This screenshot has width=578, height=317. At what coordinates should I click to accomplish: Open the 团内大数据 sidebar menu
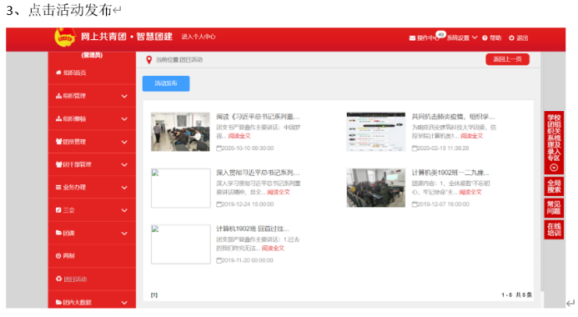(x=92, y=301)
